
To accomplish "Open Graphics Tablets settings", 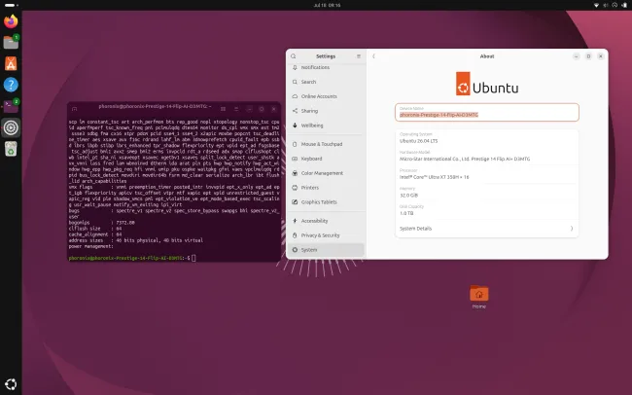I will click(326, 202).
